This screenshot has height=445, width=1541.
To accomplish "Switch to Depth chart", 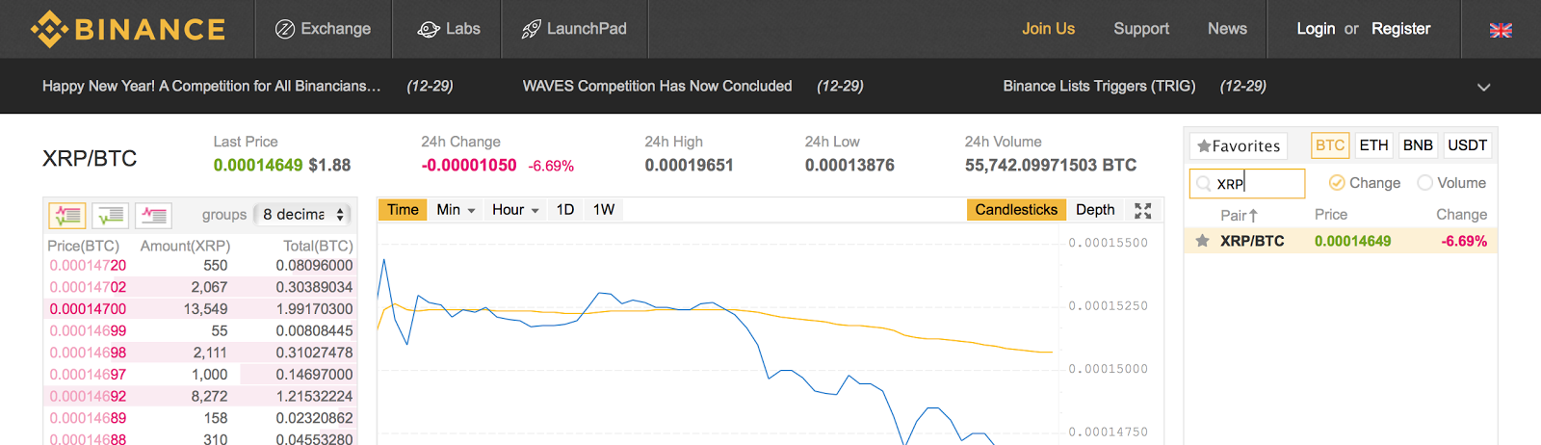I will click(x=1095, y=209).
